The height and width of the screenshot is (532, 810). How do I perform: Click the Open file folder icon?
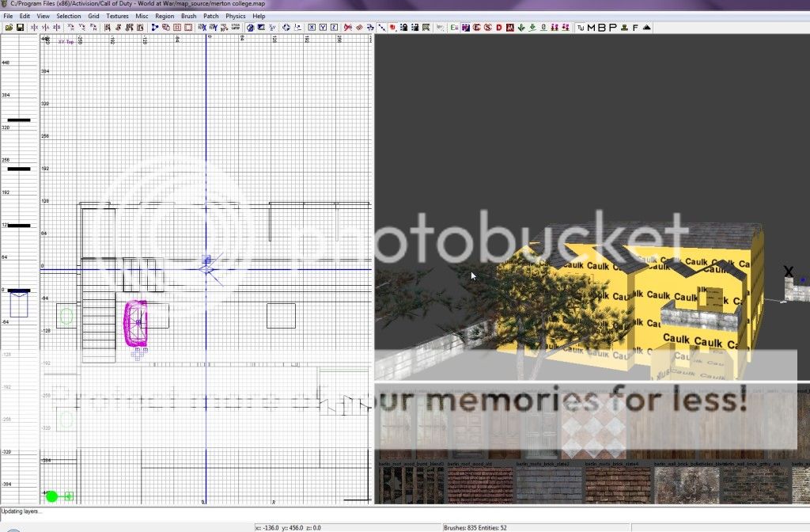click(9, 27)
